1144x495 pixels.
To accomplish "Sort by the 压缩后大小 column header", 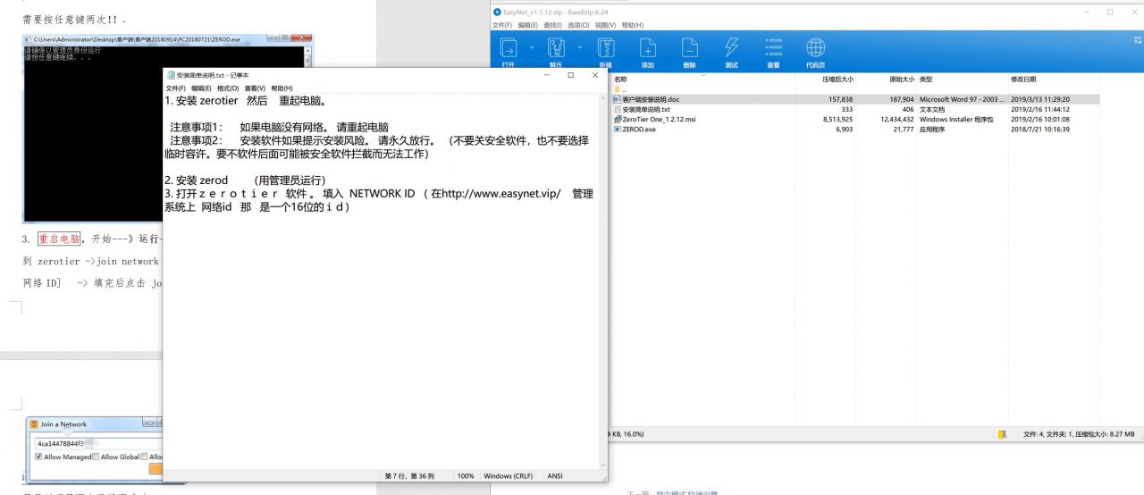I will pos(837,80).
